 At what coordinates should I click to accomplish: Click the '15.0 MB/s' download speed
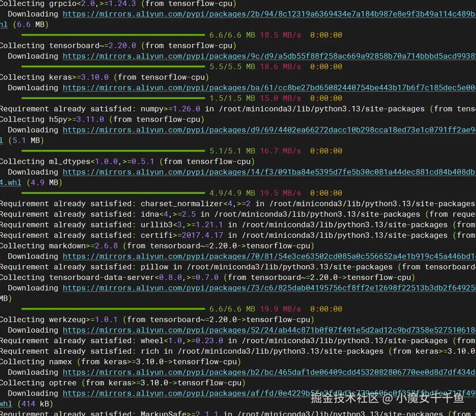[280, 99]
